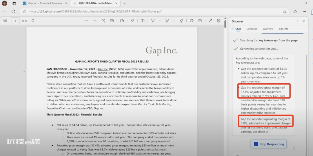The height and width of the screenshot is (156, 313).
Task: Start Read aloud for the PDF
Action: tap(132, 21)
